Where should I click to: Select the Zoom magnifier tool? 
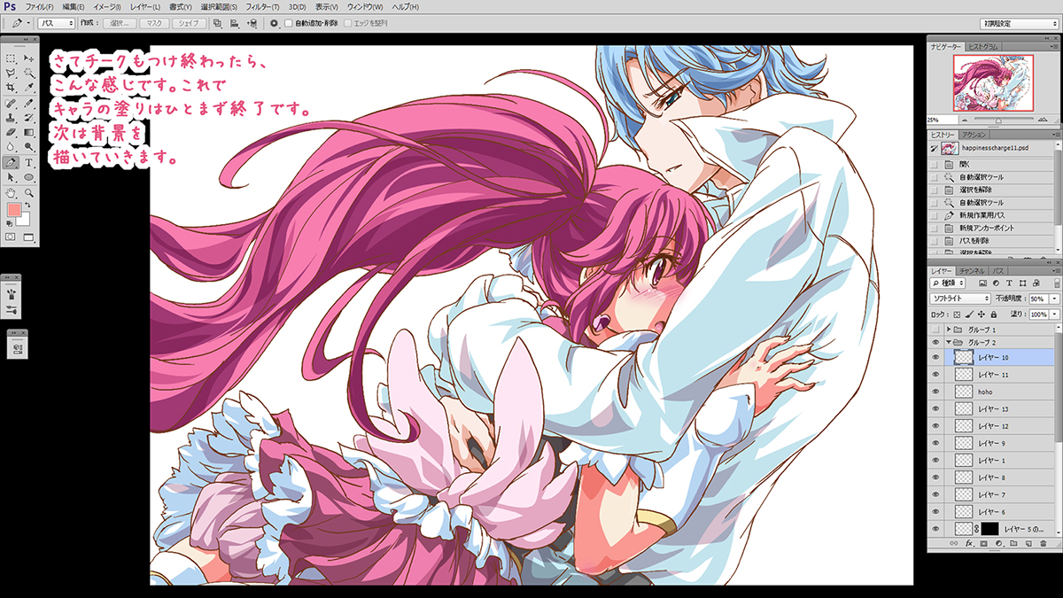click(29, 192)
